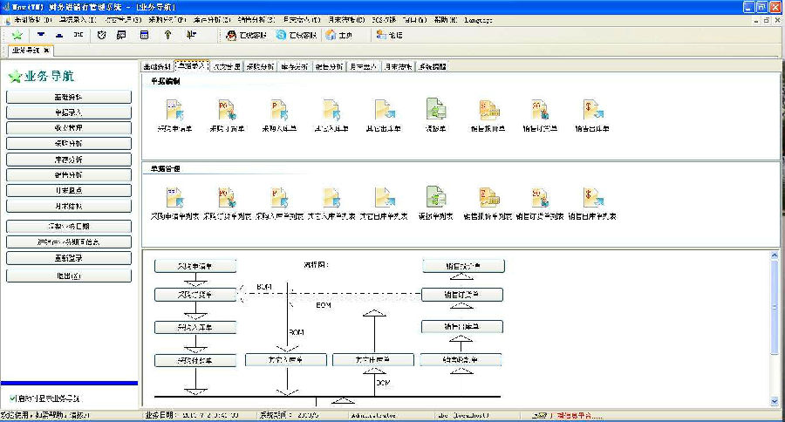This screenshot has height=422, width=785.
Task: Click the green star toolbar icon
Action: [x=17, y=35]
